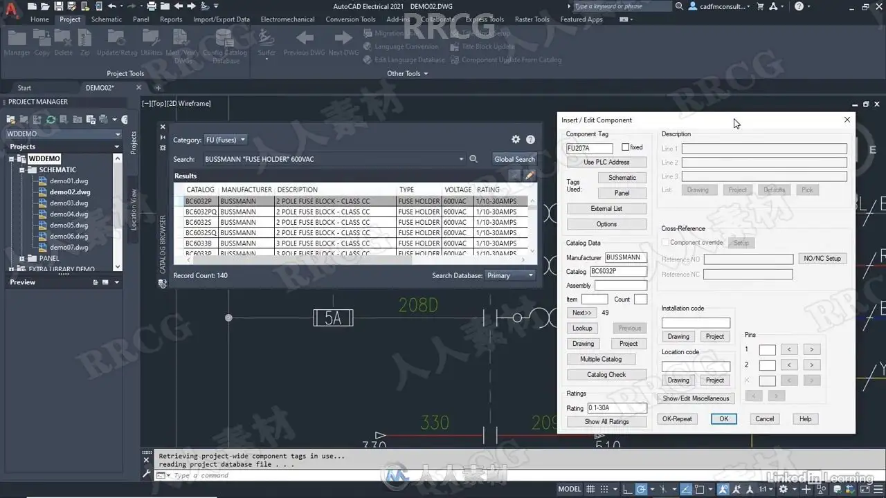Viewport: 886px width, 498px height.
Task: Click the Help question mark in title bar
Action: coord(799,6)
